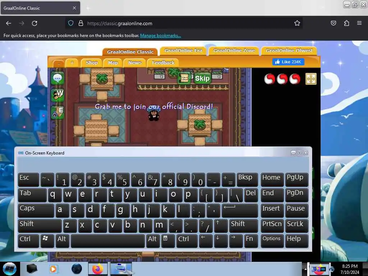Viewport: 368px width, 276px height.
Task: Switch to the GraalOnline Olwest tab
Action: [289, 50]
